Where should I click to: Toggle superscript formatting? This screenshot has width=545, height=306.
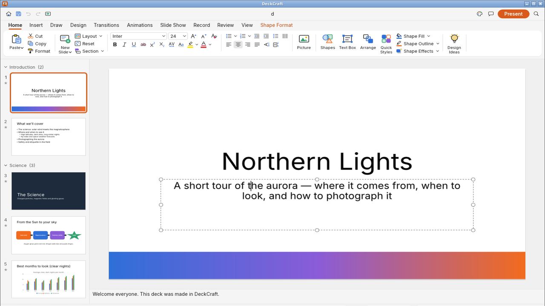coord(152,44)
